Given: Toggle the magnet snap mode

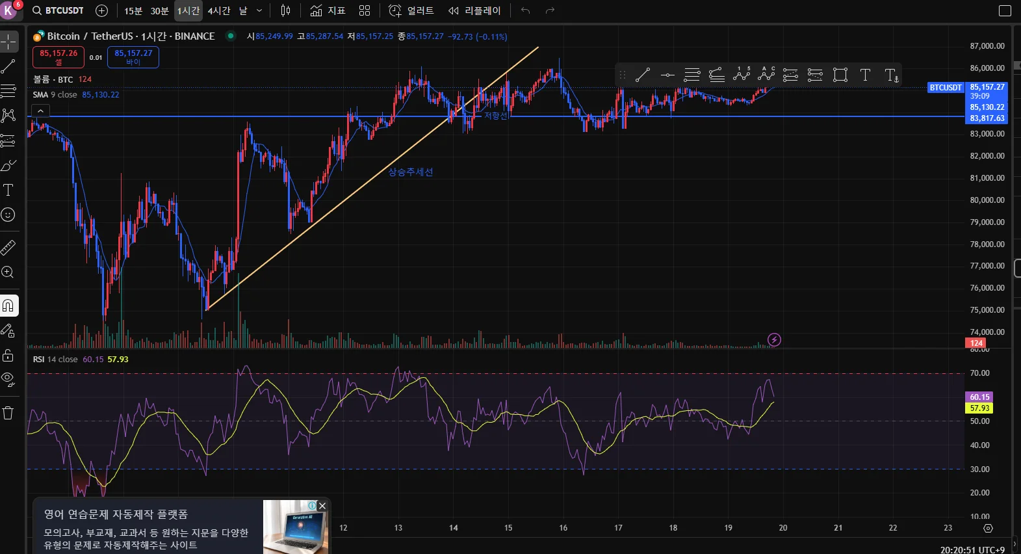Looking at the screenshot, I should 8,305.
